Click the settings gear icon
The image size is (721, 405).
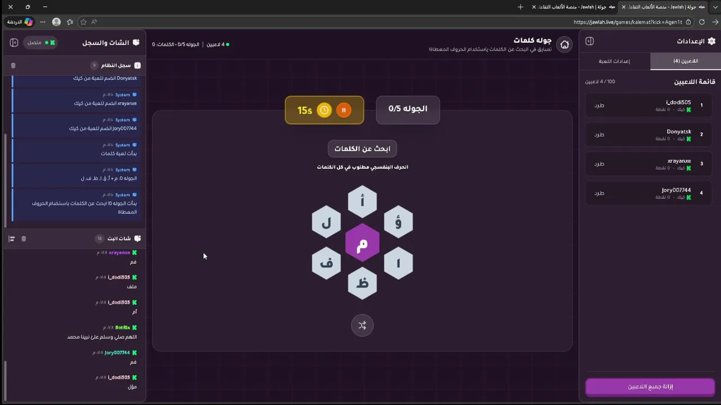[x=711, y=41]
